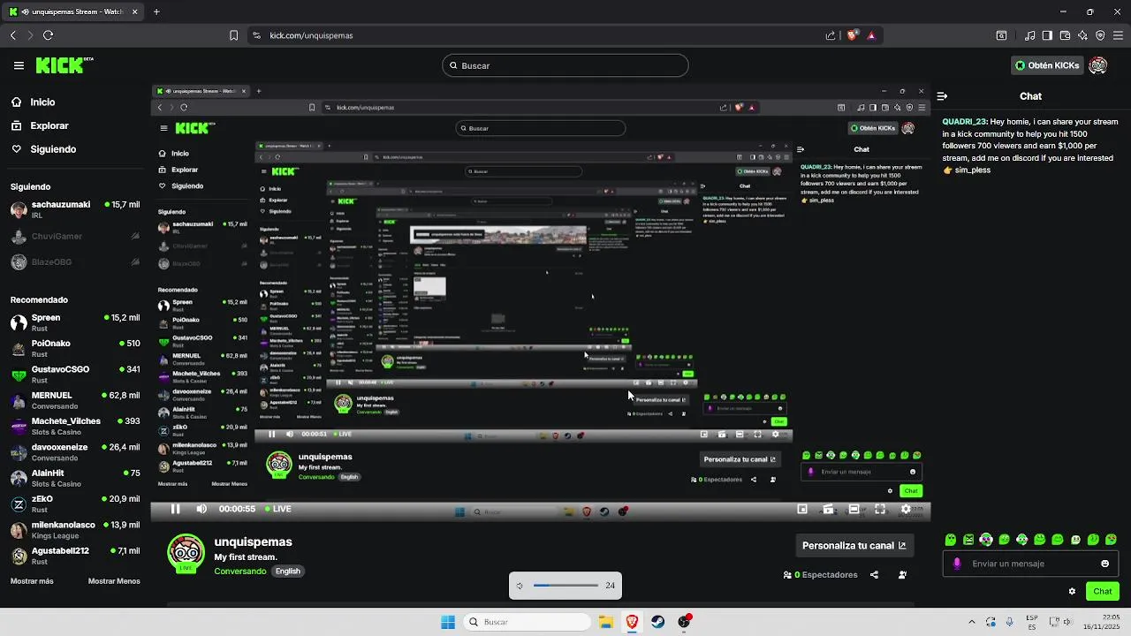
Task: Open the Brave Rewards triangle icon
Action: 871,35
